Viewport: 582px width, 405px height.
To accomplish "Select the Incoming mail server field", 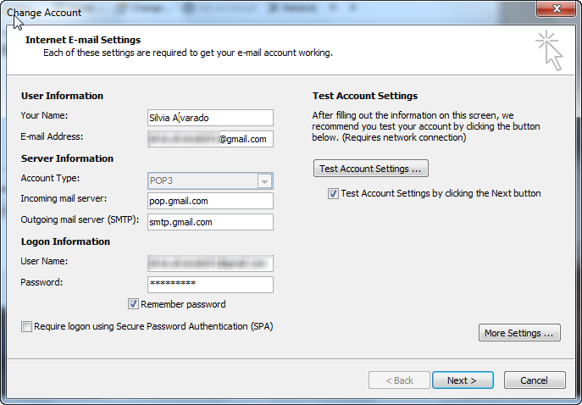I will point(210,201).
